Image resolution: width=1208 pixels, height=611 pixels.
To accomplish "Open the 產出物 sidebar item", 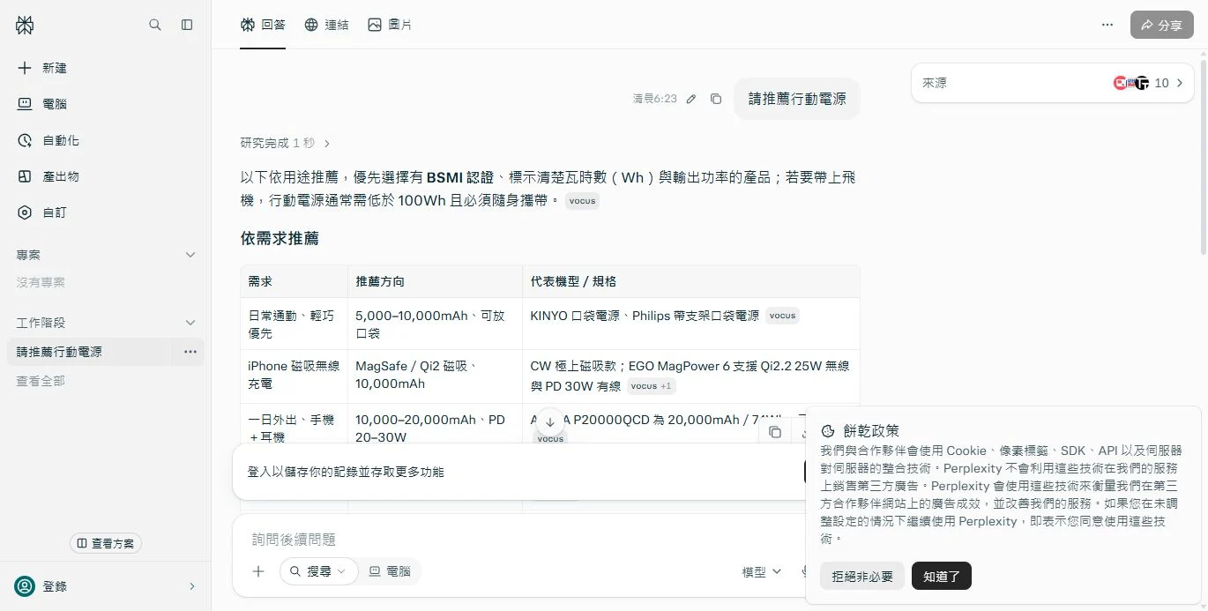I will coord(106,176).
